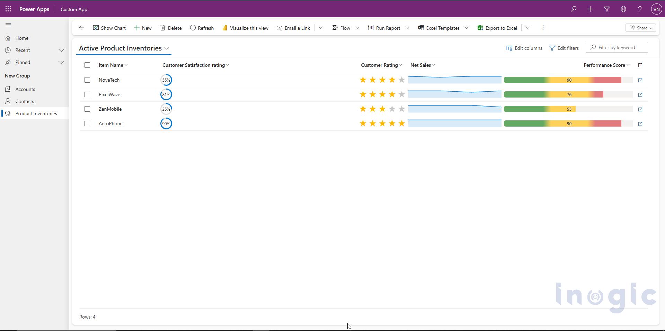The height and width of the screenshot is (331, 665).
Task: Focus the Filter by keyword field
Action: (x=617, y=48)
